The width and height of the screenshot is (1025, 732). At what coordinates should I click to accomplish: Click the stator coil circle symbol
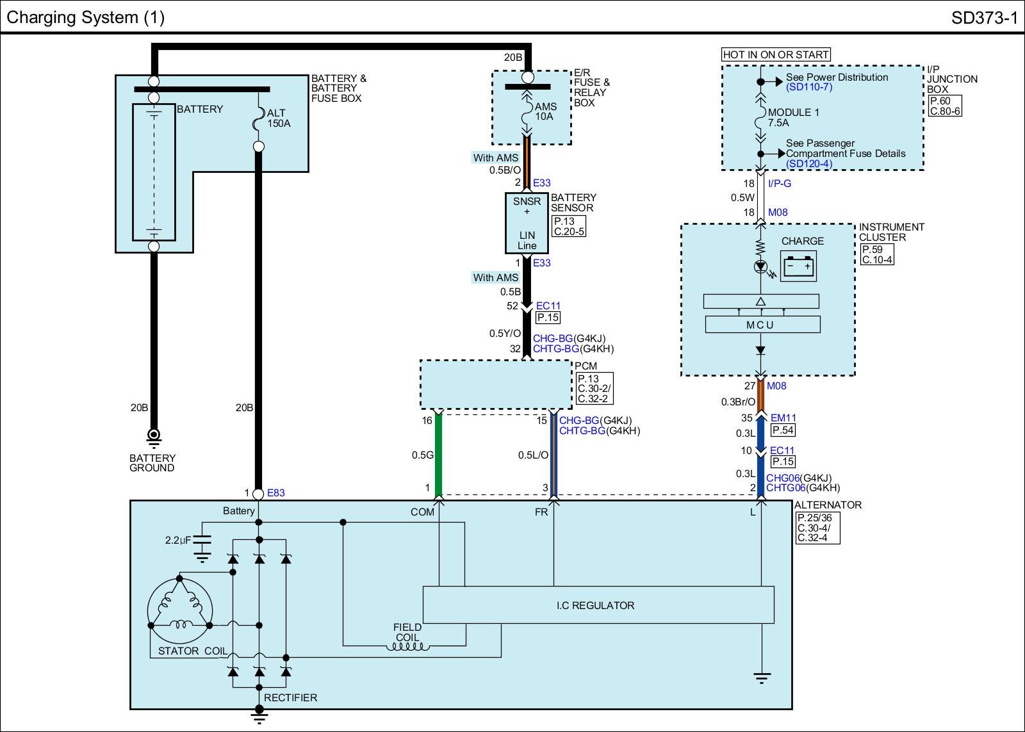point(179,611)
